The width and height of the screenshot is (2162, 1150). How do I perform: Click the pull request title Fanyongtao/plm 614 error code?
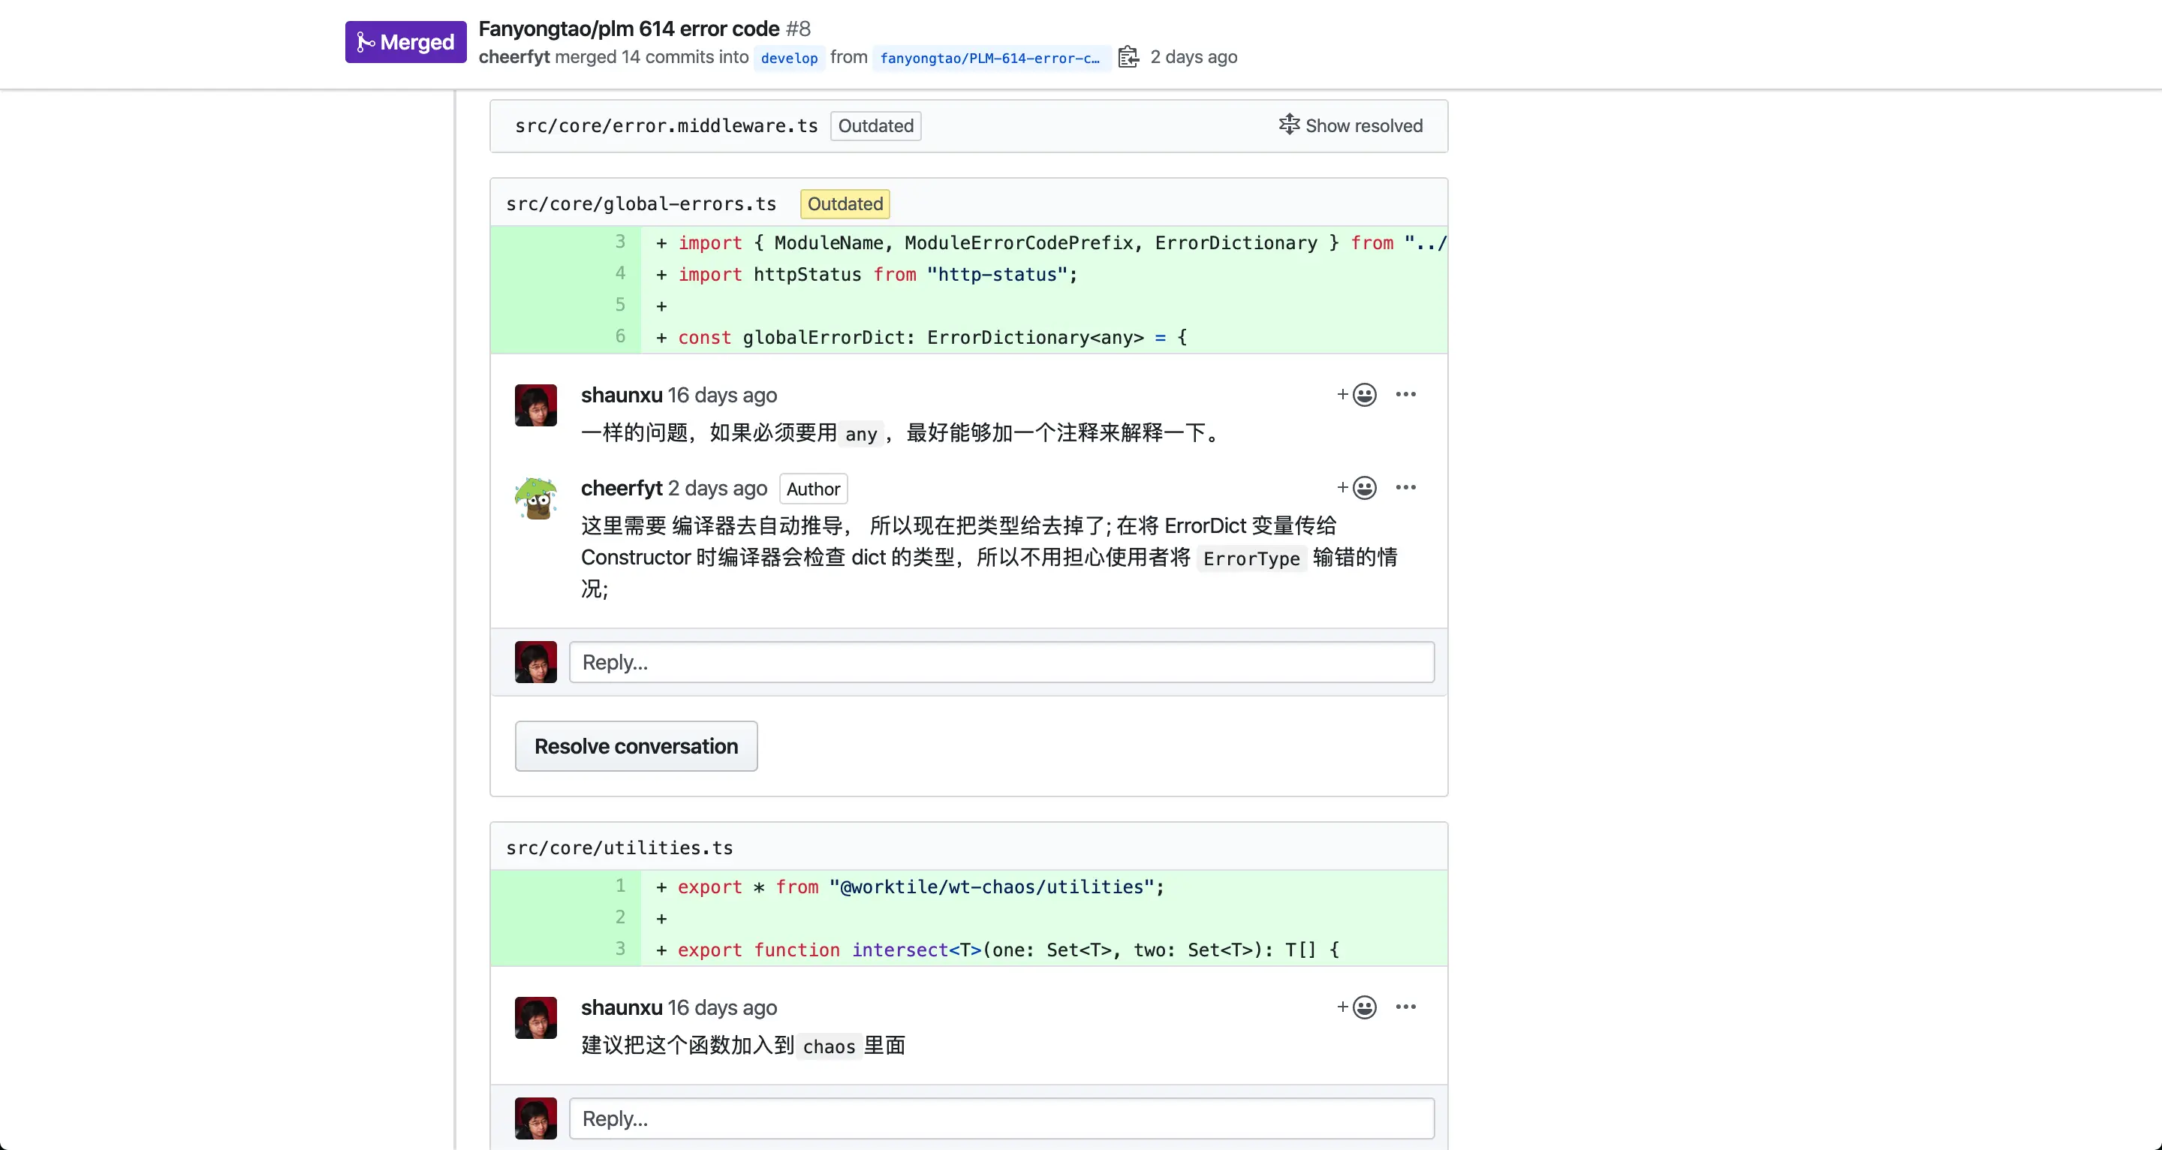click(x=628, y=29)
